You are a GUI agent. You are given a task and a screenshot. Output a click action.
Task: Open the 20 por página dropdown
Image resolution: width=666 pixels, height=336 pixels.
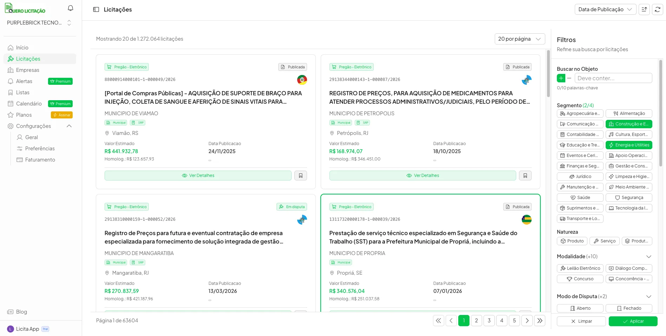tap(519, 39)
